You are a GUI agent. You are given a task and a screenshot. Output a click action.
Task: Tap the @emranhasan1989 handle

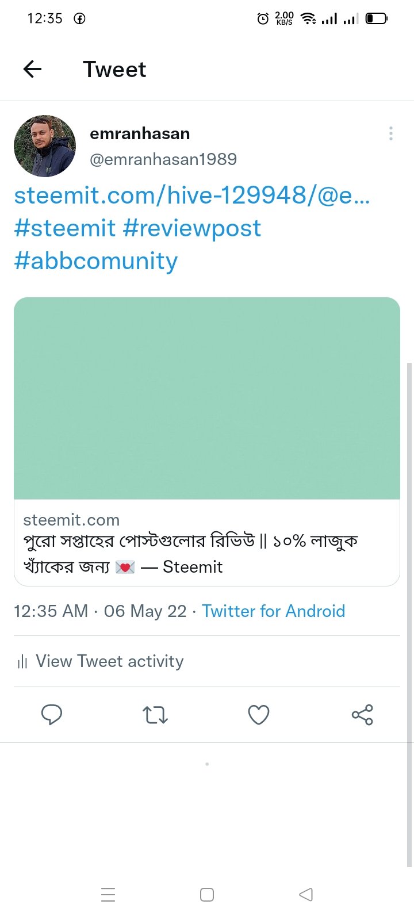[x=163, y=159]
